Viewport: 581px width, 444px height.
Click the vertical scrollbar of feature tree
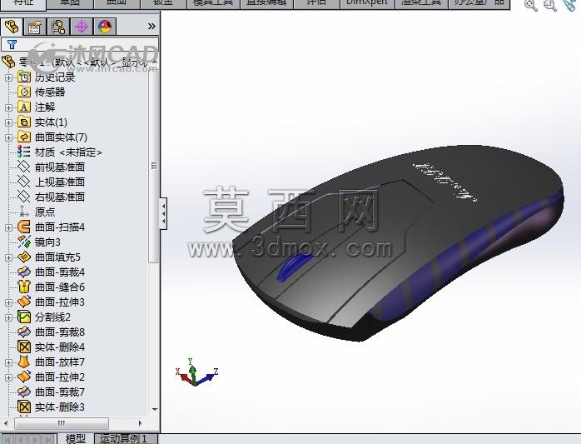154,166
